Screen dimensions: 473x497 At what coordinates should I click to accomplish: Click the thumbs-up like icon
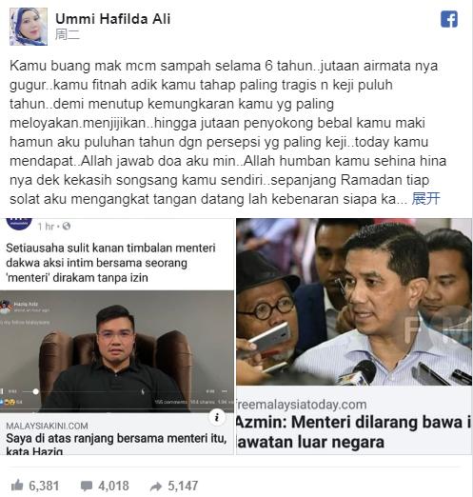click(x=17, y=486)
